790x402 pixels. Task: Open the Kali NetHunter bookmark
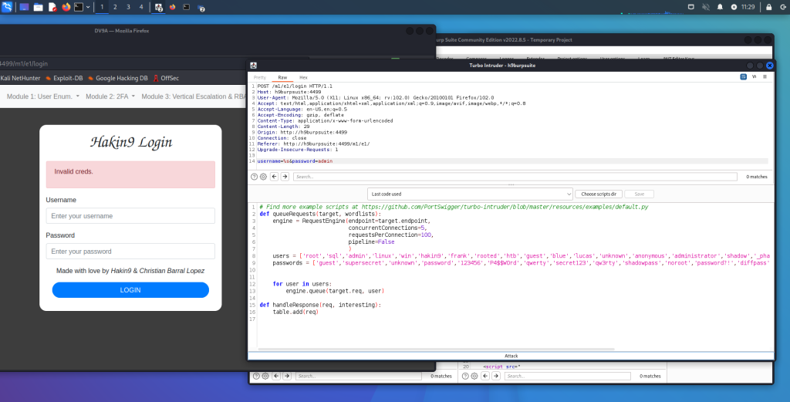[20, 78]
